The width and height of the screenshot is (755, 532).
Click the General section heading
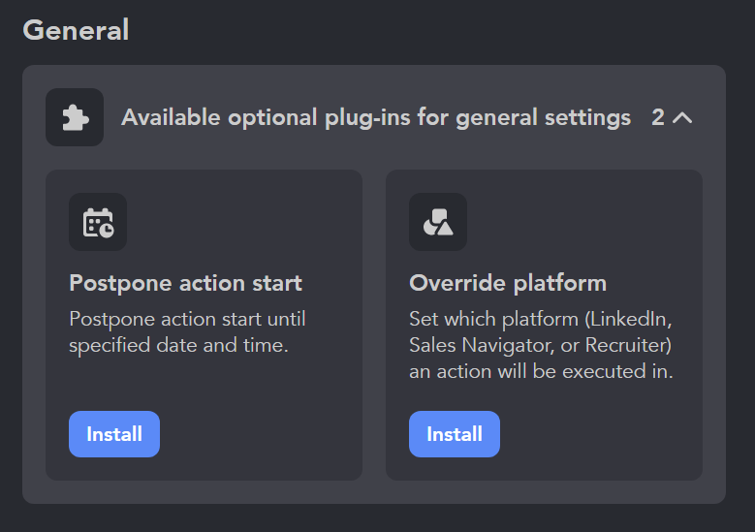point(76,30)
